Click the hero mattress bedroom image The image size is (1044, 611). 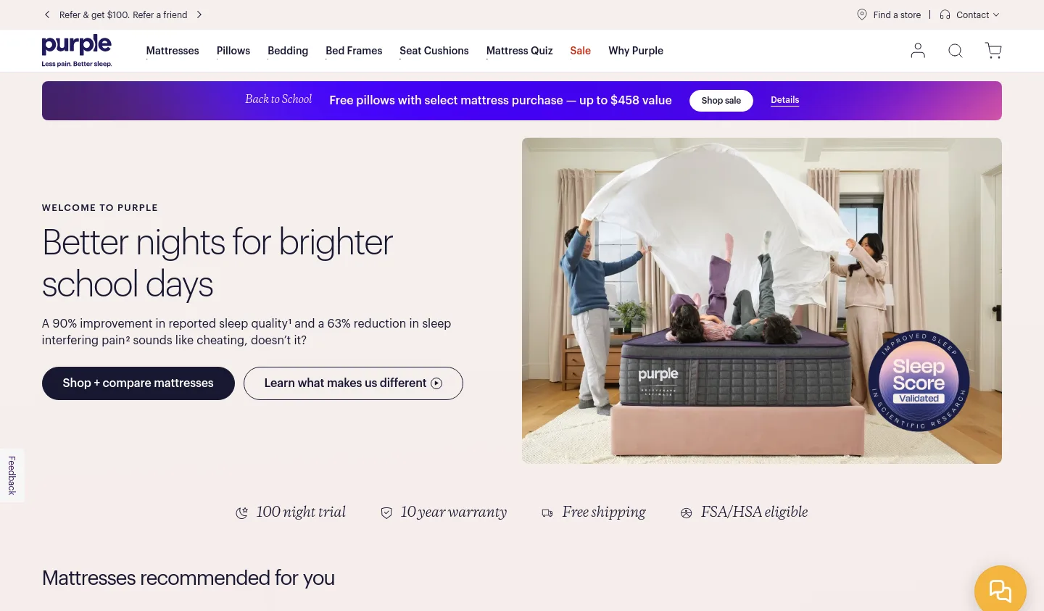click(x=762, y=301)
